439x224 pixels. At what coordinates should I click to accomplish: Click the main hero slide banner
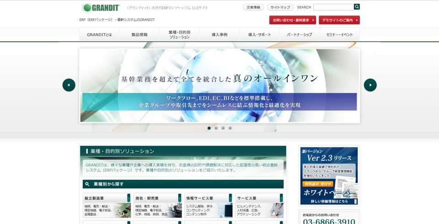tap(219, 86)
